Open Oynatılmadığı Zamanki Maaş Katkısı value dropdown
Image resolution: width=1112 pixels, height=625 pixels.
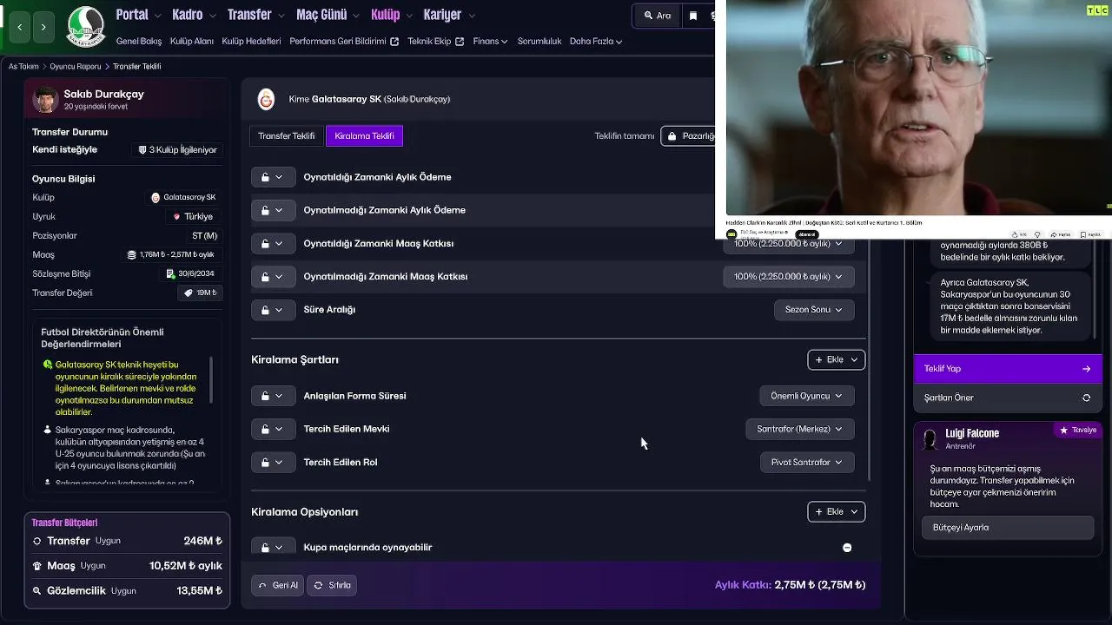788,277
